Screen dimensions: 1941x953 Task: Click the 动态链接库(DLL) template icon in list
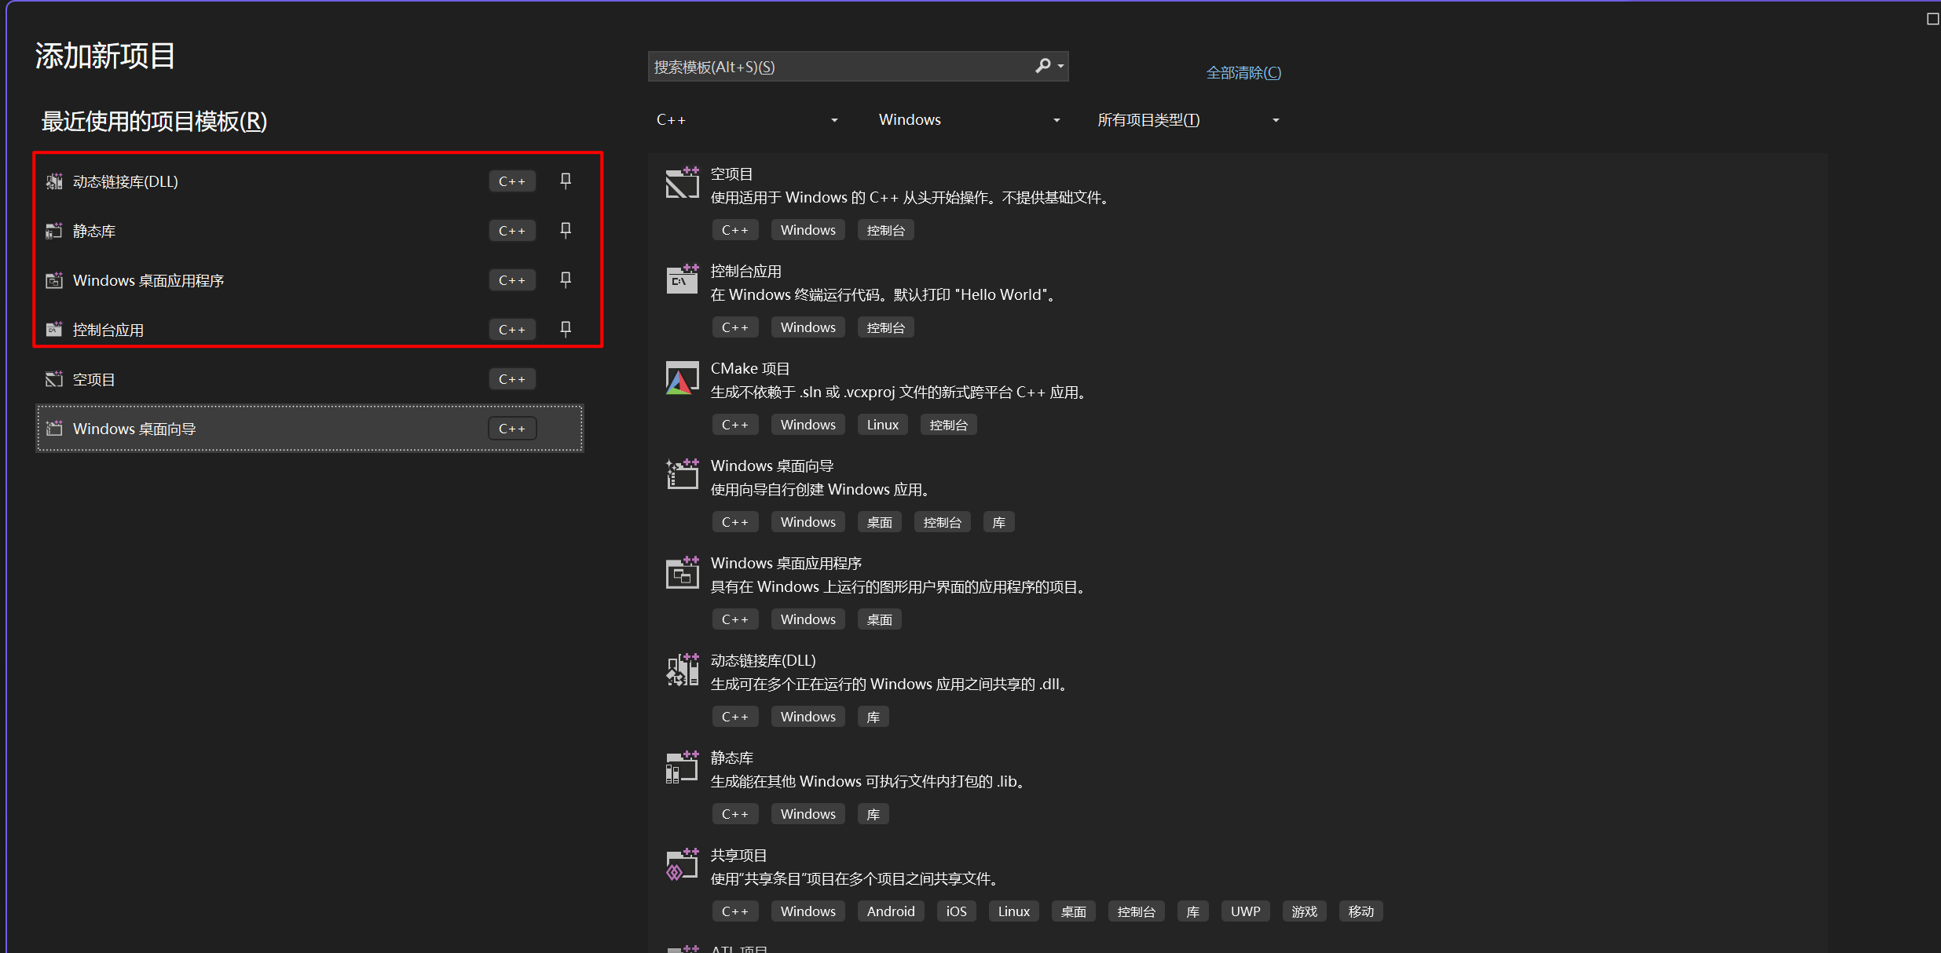(681, 671)
